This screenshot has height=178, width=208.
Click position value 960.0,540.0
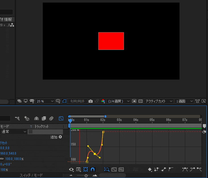coord(8,153)
